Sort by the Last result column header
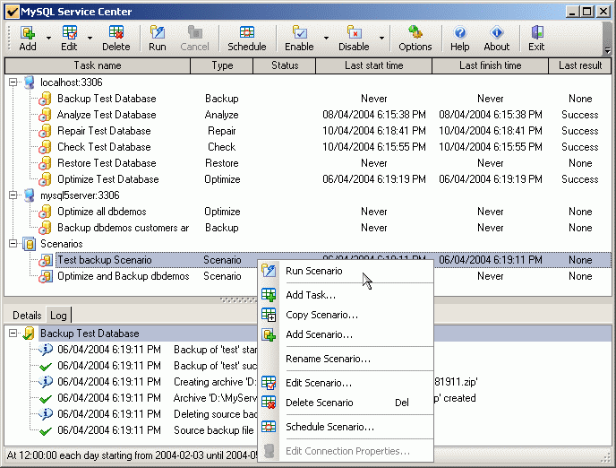This screenshot has height=468, width=616. click(x=580, y=65)
